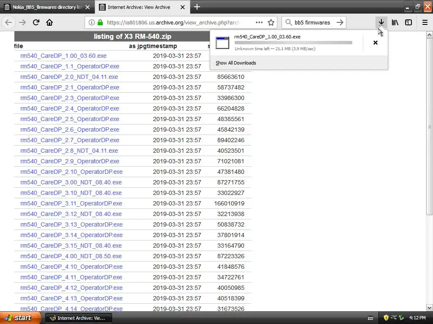This screenshot has height=324, width=433.
Task: Click the Safely Remove Hardware tray icon
Action: (401, 318)
